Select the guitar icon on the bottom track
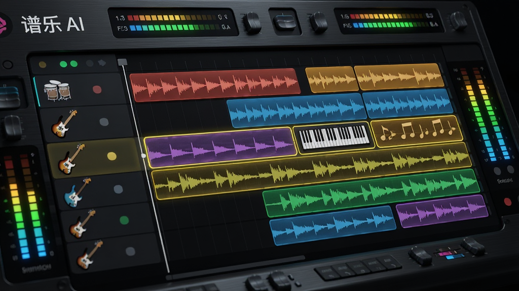Image resolution: width=519 pixels, height=291 pixels. pos(90,255)
